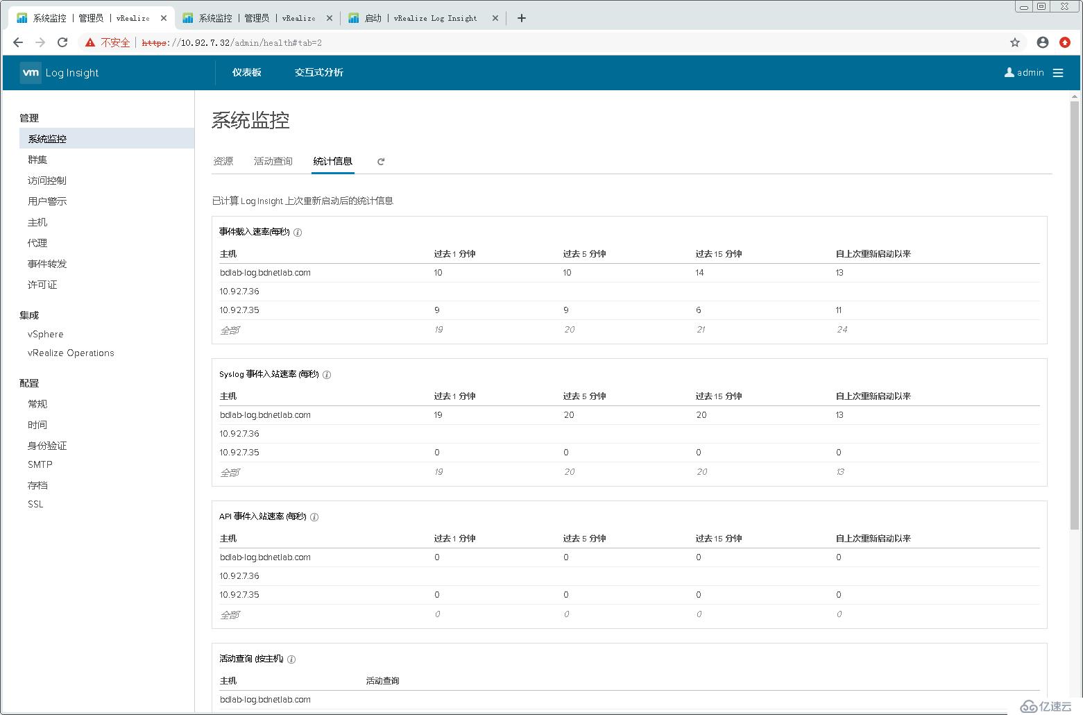Reload the page with browser refresh
Image resolution: width=1083 pixels, height=715 pixels.
pyautogui.click(x=62, y=42)
